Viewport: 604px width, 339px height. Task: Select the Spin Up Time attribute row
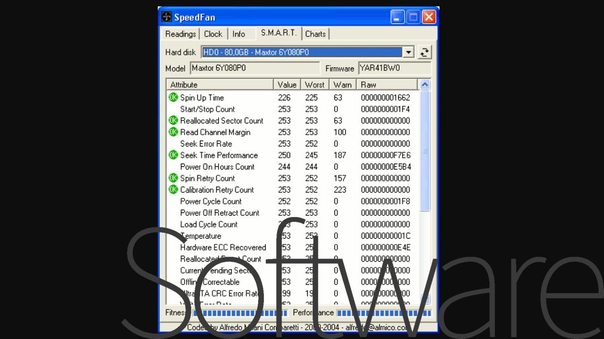pos(293,97)
